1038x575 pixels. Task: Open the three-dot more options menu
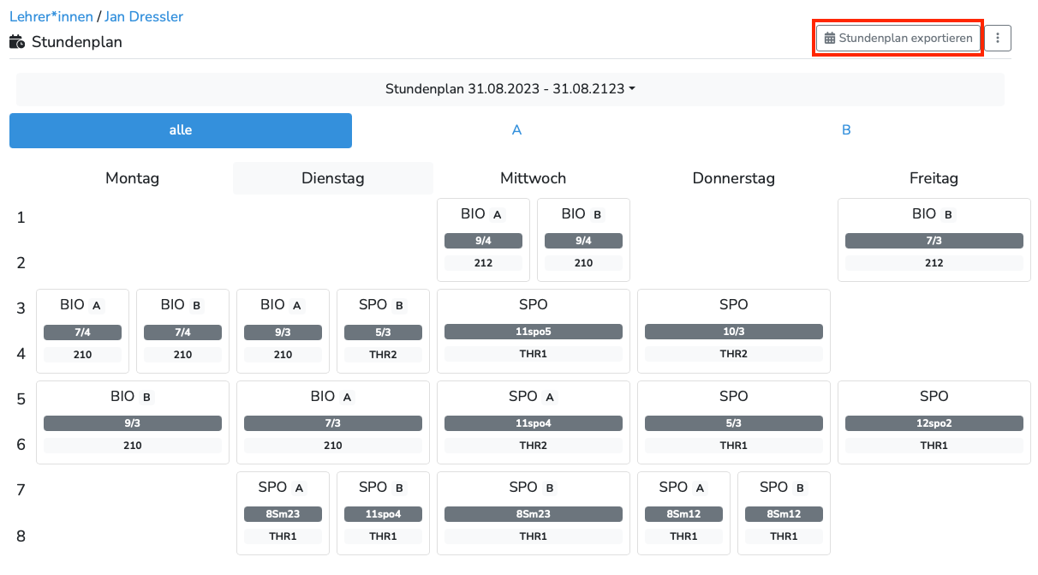point(998,39)
